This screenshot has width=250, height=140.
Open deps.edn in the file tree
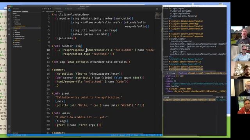point(17,40)
